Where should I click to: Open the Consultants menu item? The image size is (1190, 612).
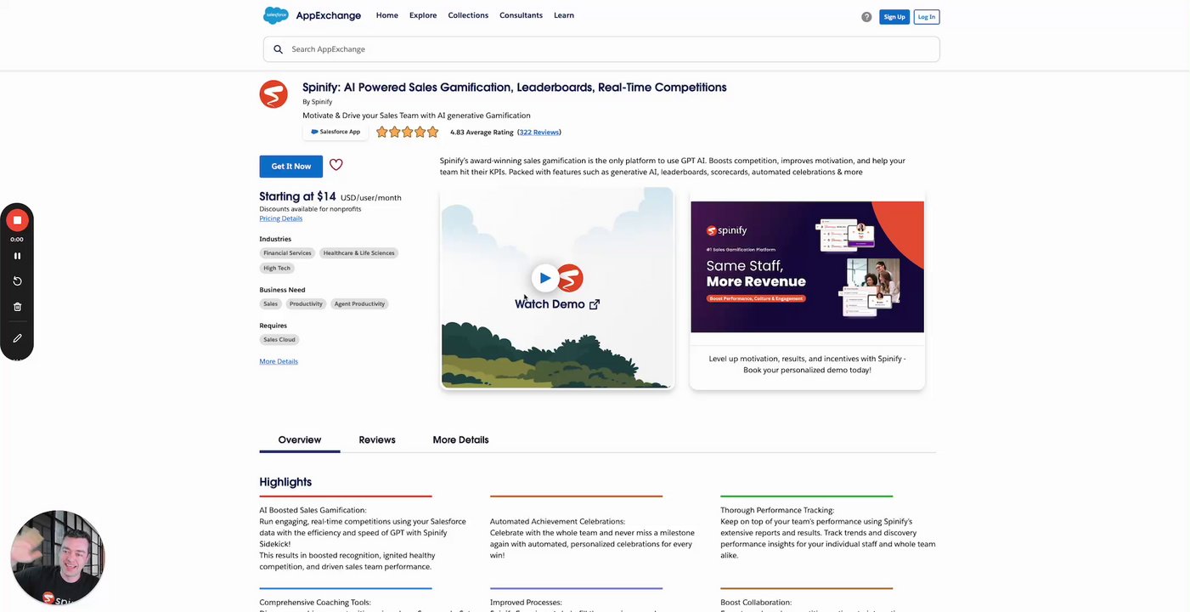point(521,15)
